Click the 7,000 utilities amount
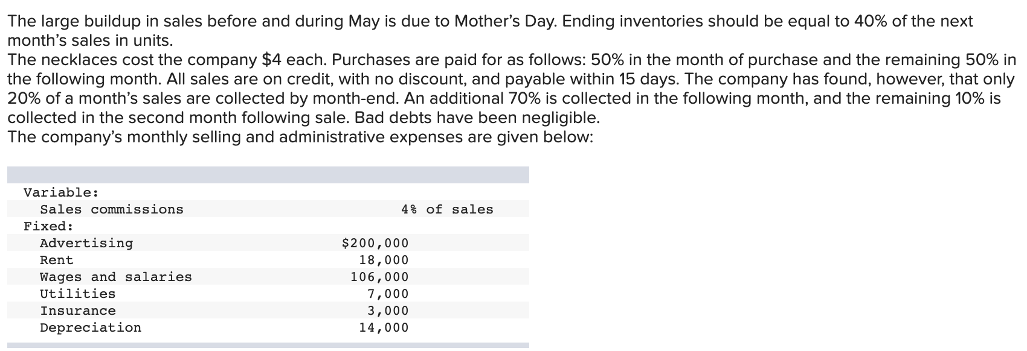This screenshot has height=351, width=1027. tap(388, 294)
